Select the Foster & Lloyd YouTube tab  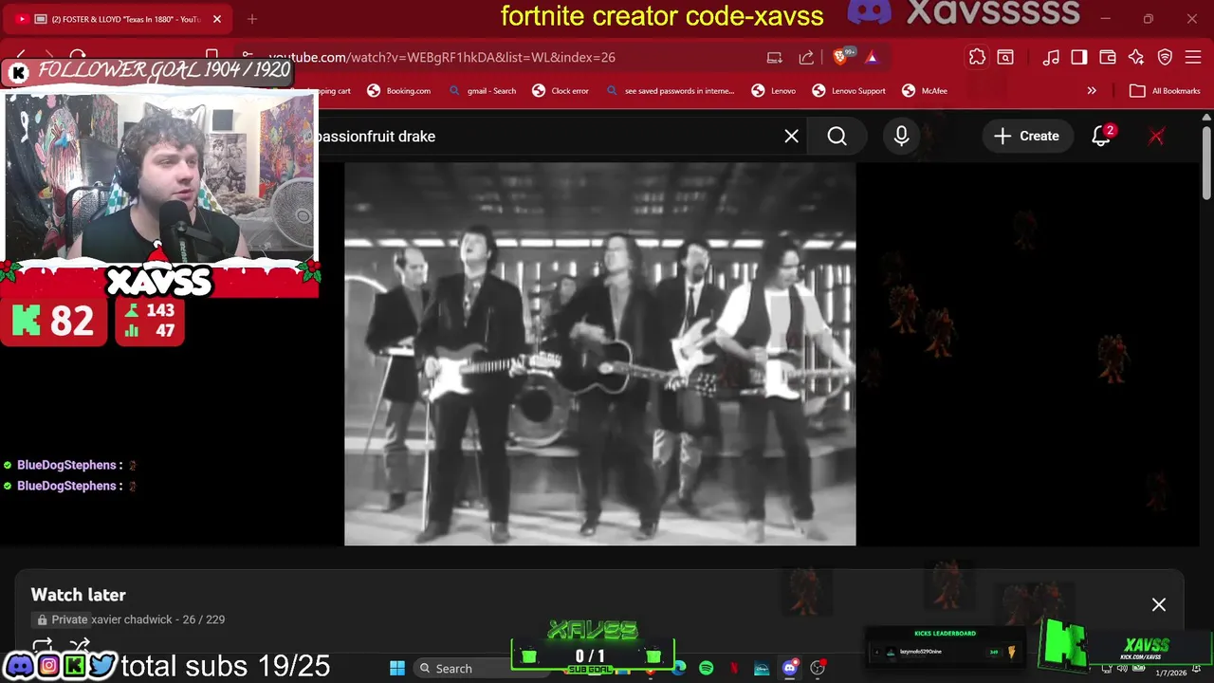(x=120, y=19)
